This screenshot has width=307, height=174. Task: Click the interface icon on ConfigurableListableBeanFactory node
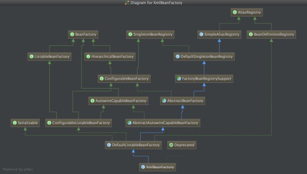point(49,123)
